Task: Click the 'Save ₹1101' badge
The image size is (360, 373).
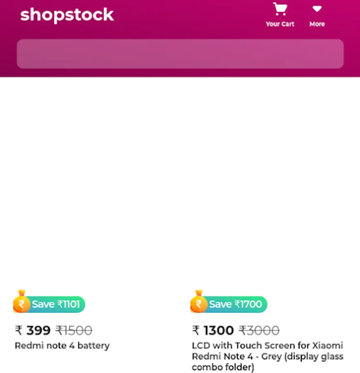Action: [56, 304]
